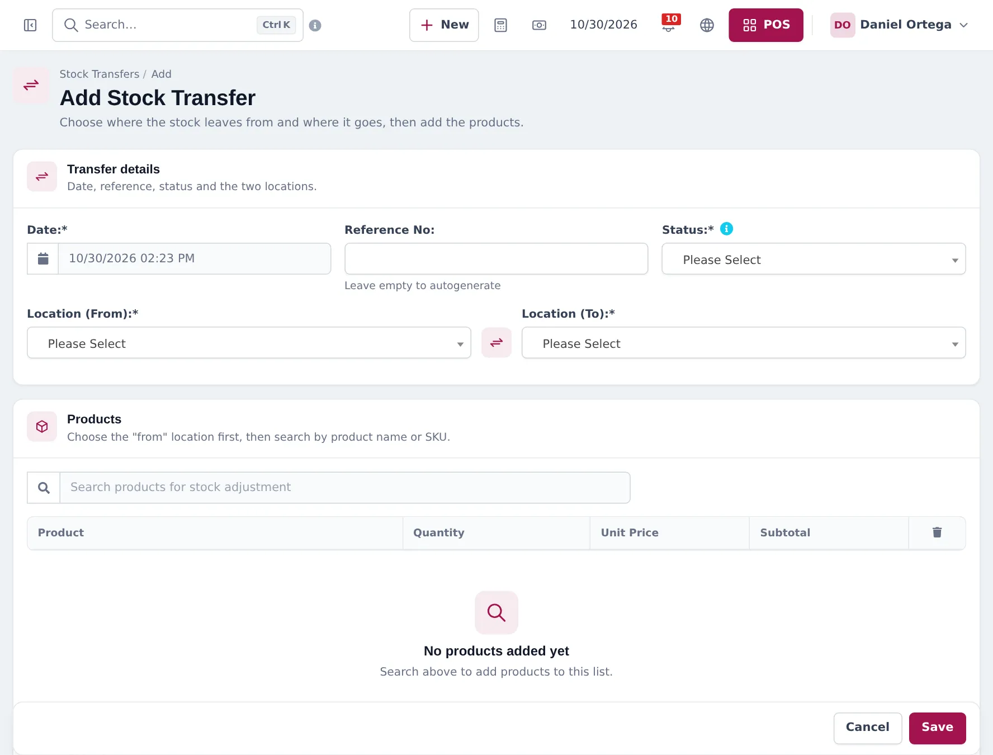Image resolution: width=993 pixels, height=755 pixels.
Task: Click the info icon beside search bar
Action: point(315,26)
